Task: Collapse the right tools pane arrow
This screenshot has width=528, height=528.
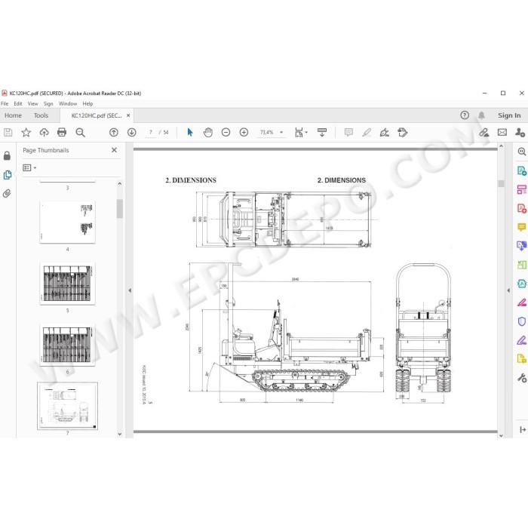Action: 508,290
